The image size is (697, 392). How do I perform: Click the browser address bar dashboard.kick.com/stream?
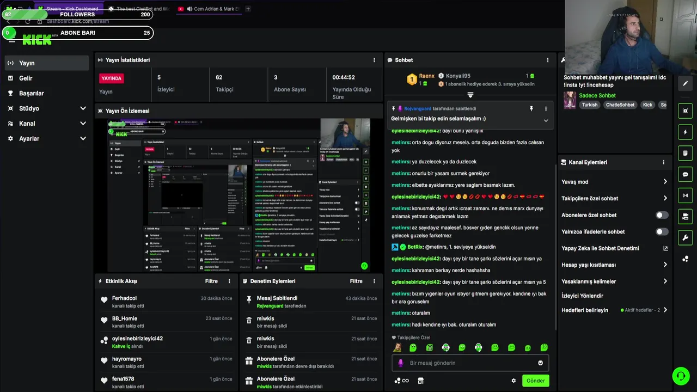tap(77, 21)
